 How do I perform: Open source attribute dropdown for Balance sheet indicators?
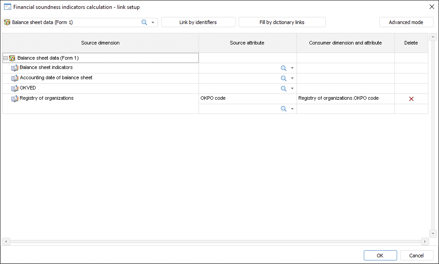pyautogui.click(x=292, y=68)
